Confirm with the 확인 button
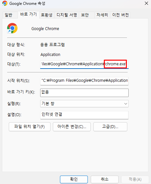Image resolution: width=151 pixels, height=184 pixels. (74, 179)
